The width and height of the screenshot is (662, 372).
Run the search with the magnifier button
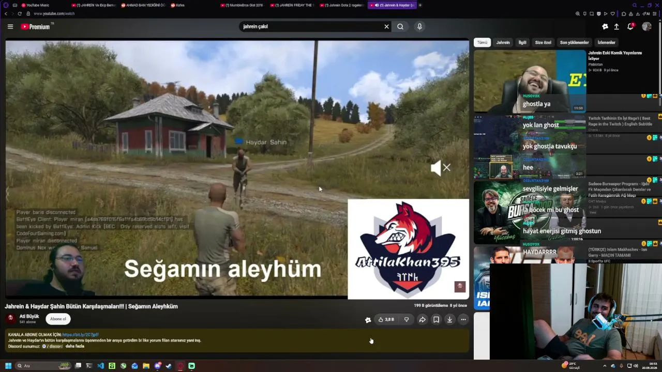400,26
